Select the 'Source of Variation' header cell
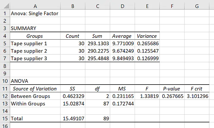 (x=35, y=89)
